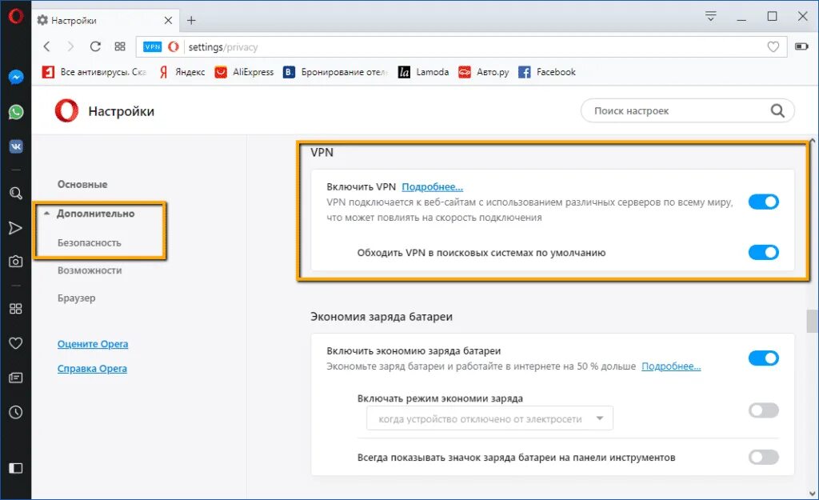Open Оцените Opera link
Image resolution: width=819 pixels, height=500 pixels.
(93, 344)
